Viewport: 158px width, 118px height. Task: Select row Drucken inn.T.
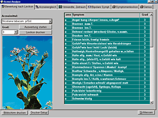107,36
